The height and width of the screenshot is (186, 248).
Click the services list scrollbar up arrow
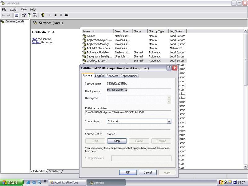pyautogui.click(x=246, y=31)
